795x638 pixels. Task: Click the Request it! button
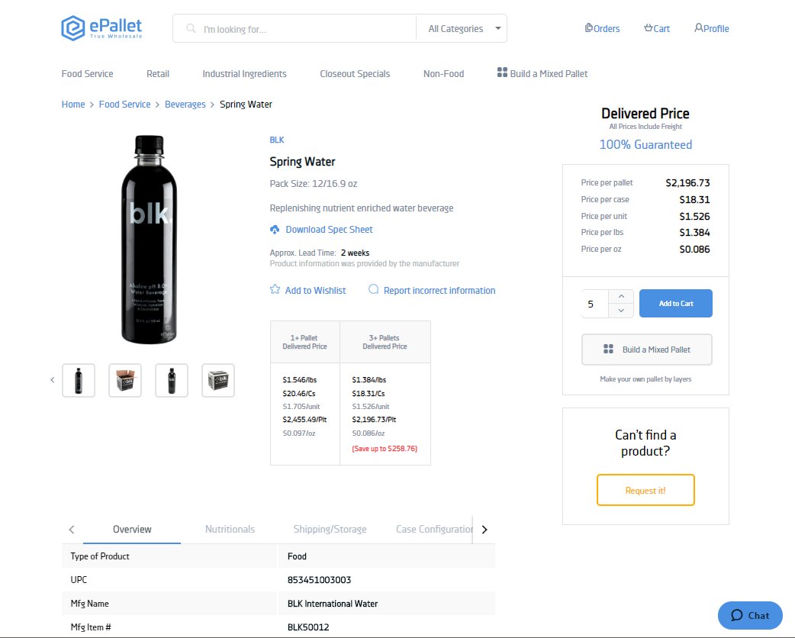coord(645,490)
